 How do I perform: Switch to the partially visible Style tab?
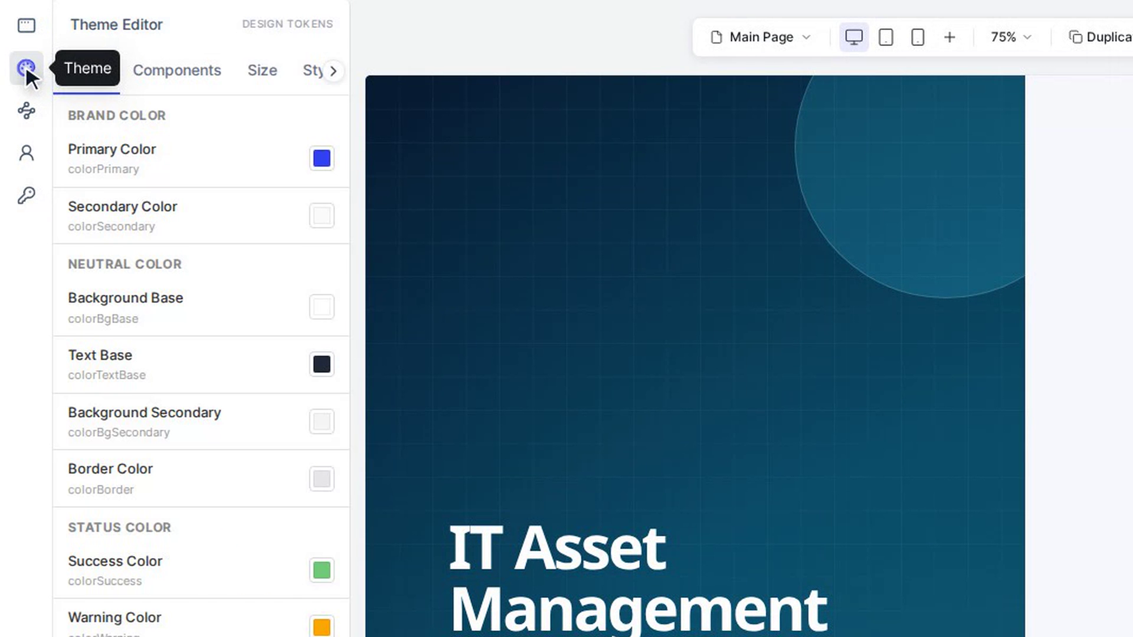click(313, 70)
